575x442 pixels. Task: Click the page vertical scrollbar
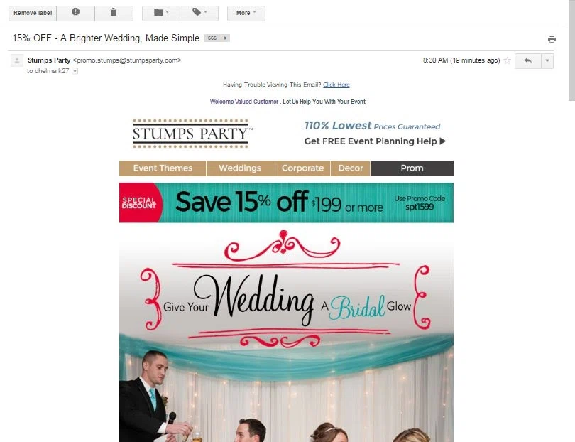point(571,50)
